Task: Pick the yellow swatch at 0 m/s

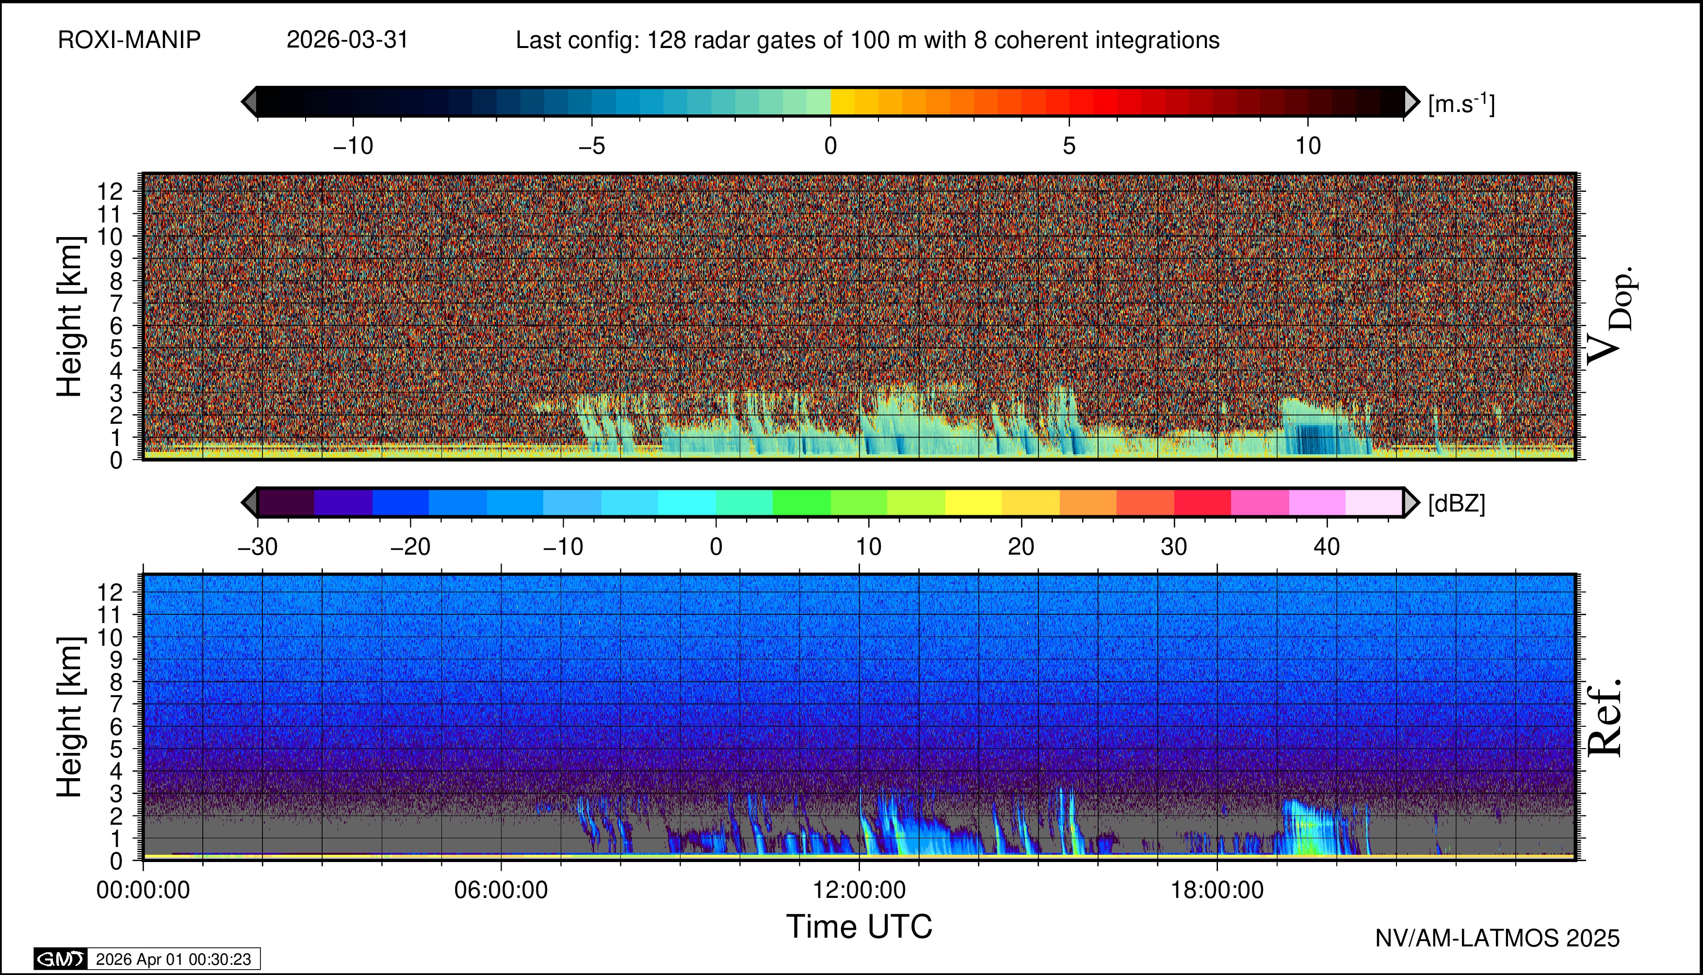Action: tap(842, 102)
